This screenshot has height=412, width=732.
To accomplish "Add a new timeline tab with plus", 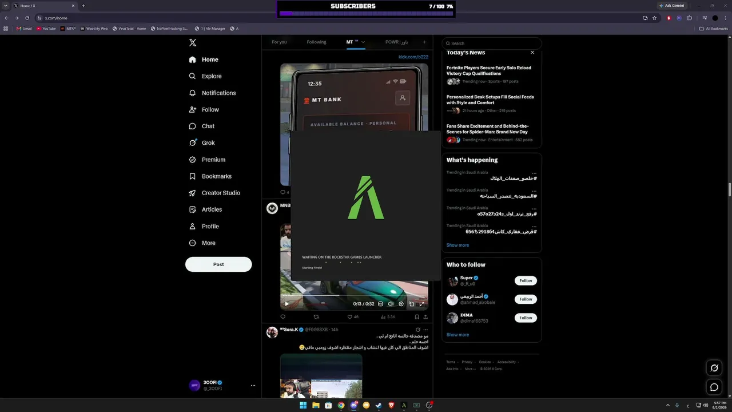I will coord(424,42).
